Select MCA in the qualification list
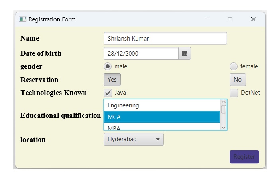This screenshot has width=279, height=179. pos(161,117)
